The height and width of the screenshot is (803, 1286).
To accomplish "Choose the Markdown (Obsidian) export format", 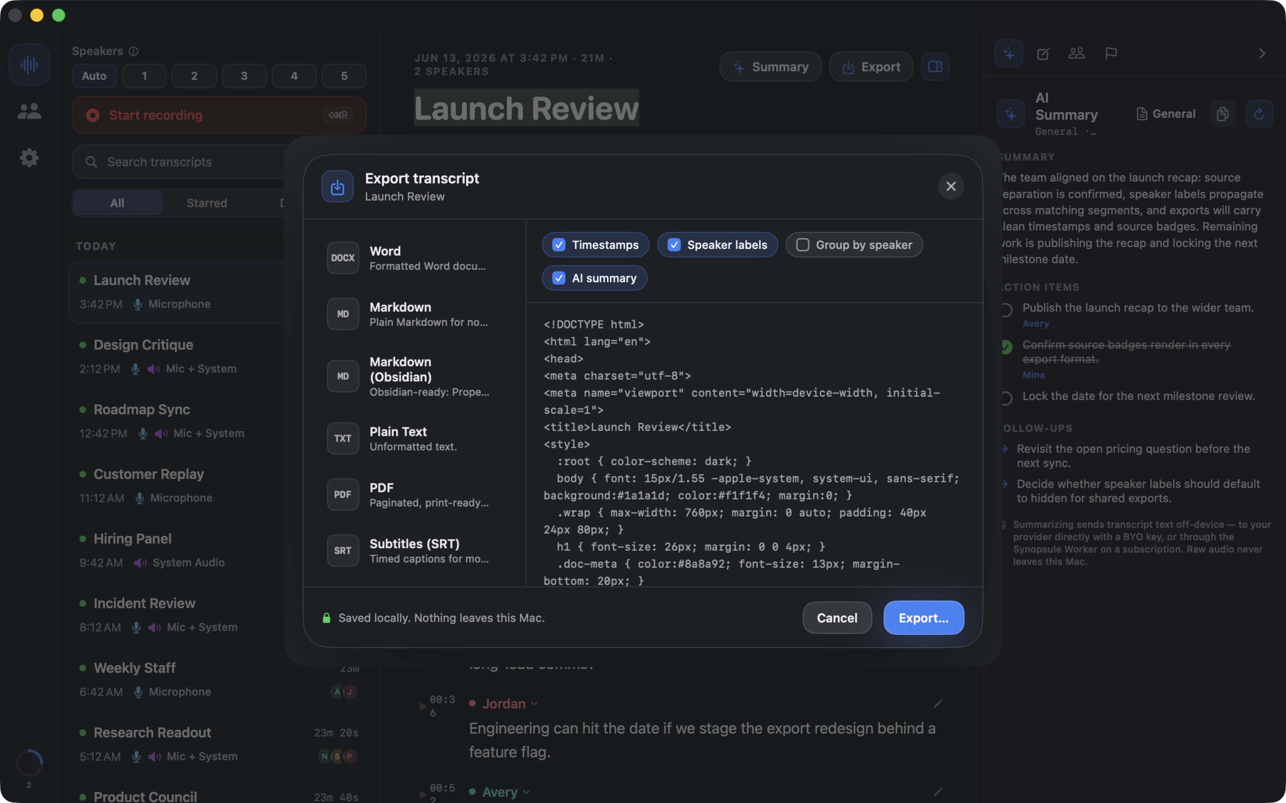I will pyautogui.click(x=416, y=377).
